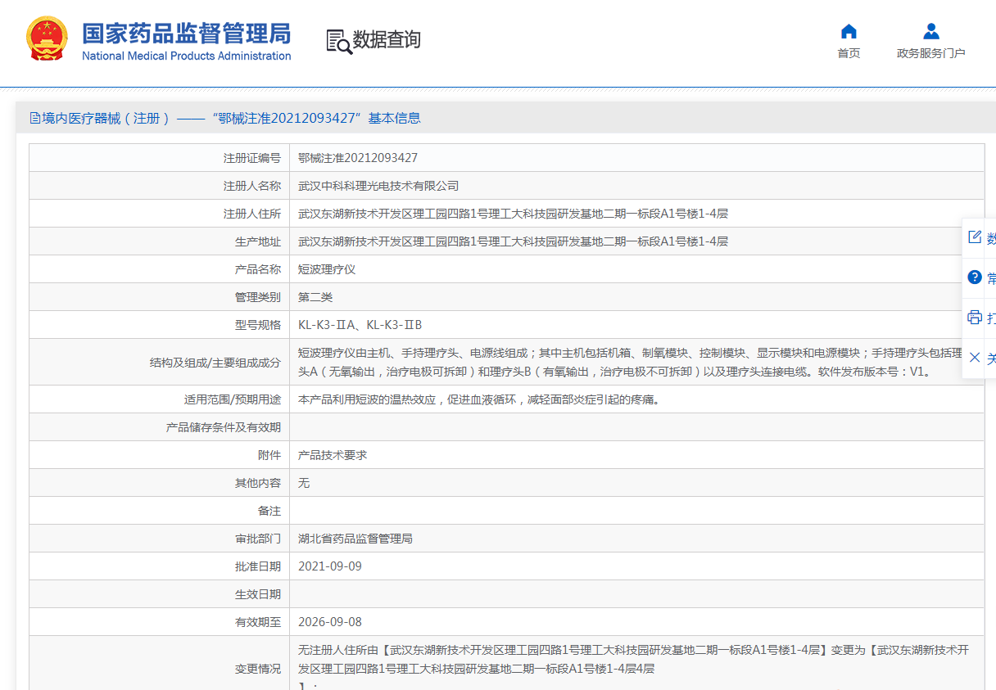Screen dimensions: 996x690
Task: Open 产品技术要求 attachment link
Action: click(333, 455)
